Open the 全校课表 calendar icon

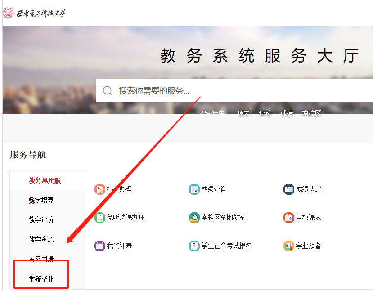[x=288, y=218]
